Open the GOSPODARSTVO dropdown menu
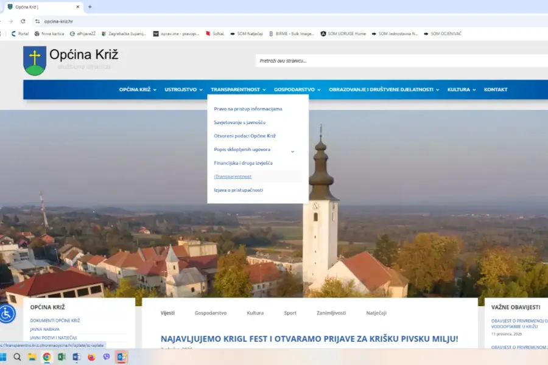Screen dimensions: 548x365 pos(295,89)
